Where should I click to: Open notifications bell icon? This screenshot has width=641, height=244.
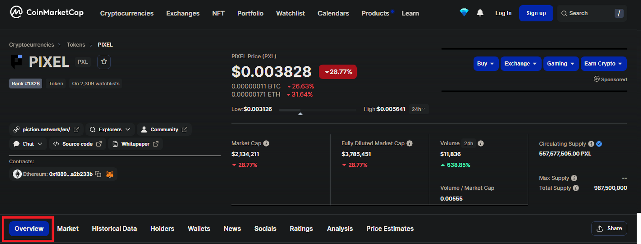click(x=480, y=13)
